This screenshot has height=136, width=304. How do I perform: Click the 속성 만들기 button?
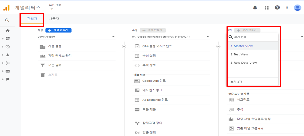click(x=153, y=31)
